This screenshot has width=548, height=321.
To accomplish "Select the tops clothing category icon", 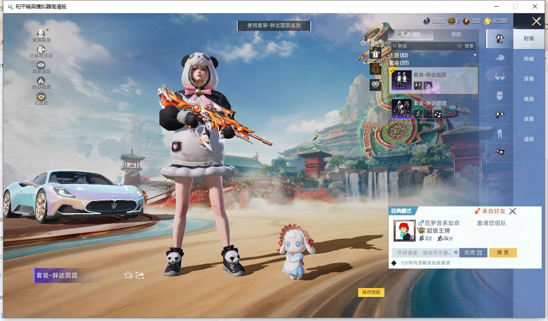I will click(499, 114).
